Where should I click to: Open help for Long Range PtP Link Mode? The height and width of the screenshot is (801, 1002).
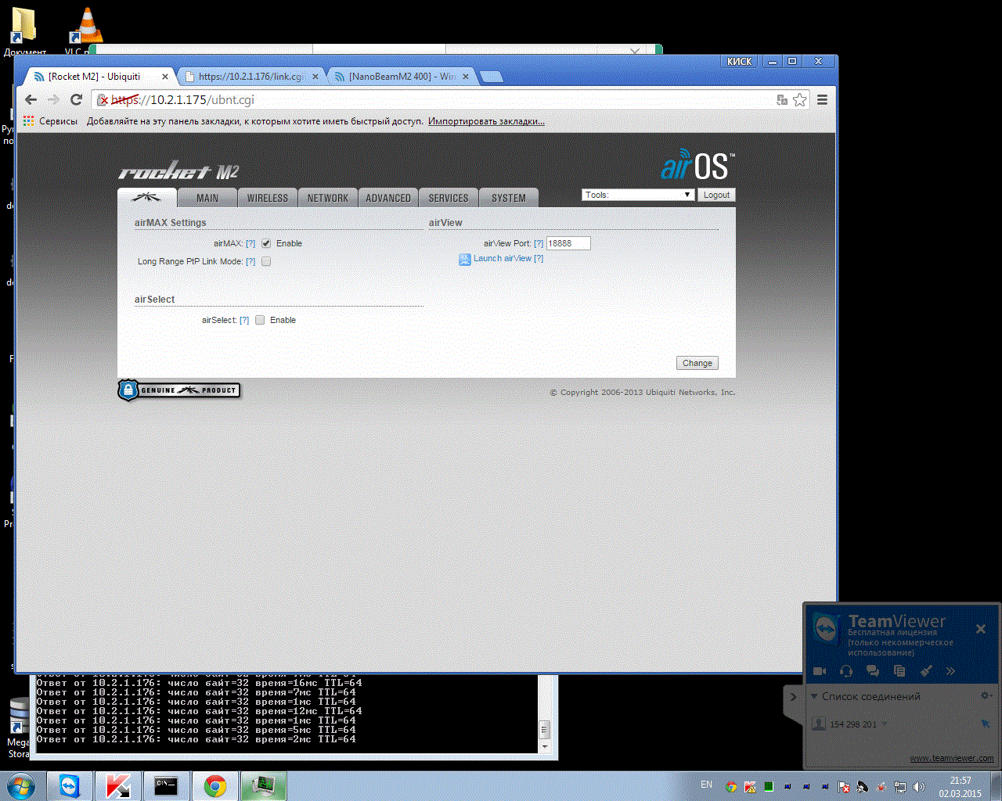pos(250,261)
